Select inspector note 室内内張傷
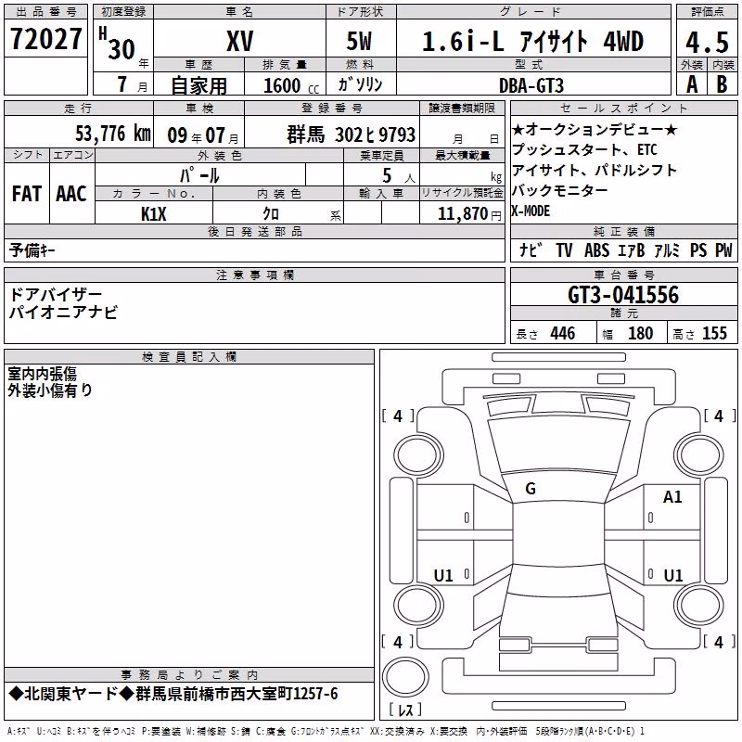 pos(42,374)
